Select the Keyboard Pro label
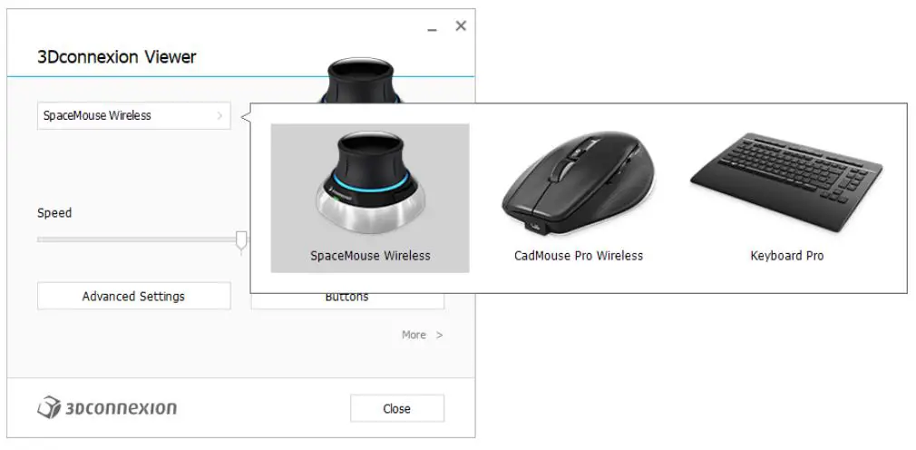916x450 pixels. coord(787,255)
